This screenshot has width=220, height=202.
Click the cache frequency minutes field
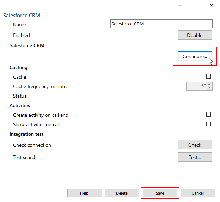pos(197,86)
